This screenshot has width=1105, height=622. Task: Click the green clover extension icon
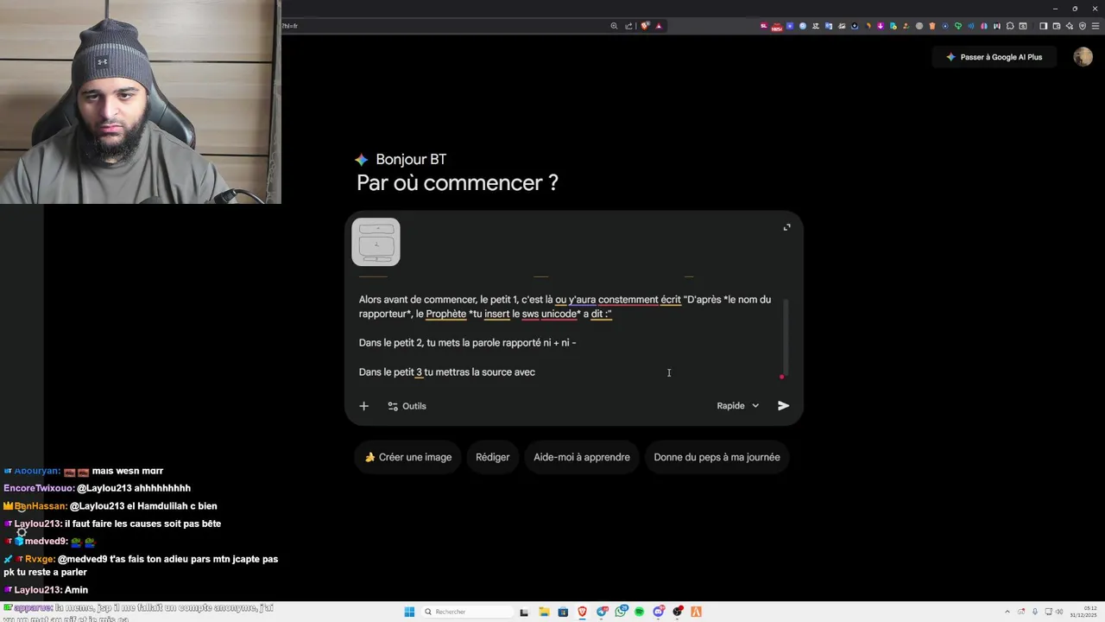click(x=958, y=26)
